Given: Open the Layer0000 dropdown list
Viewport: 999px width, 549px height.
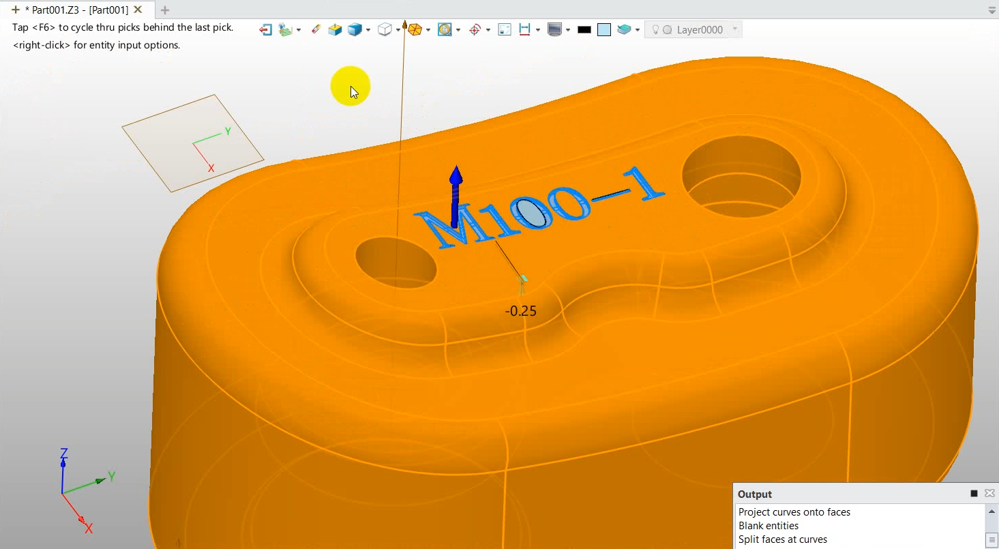Looking at the screenshot, I should click(x=734, y=29).
